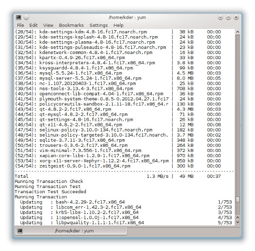Click the Konsole terminal icon in title bar
Screen dimensions: 255x251
point(18,17)
